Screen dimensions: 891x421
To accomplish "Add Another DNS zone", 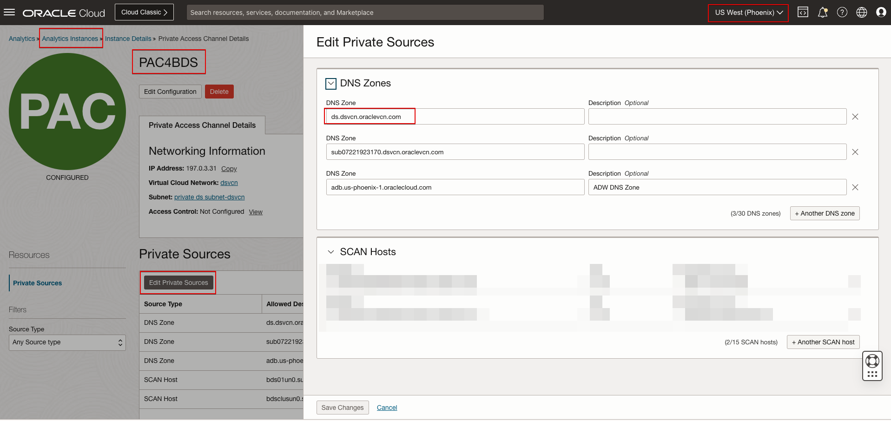I will (x=825, y=213).
